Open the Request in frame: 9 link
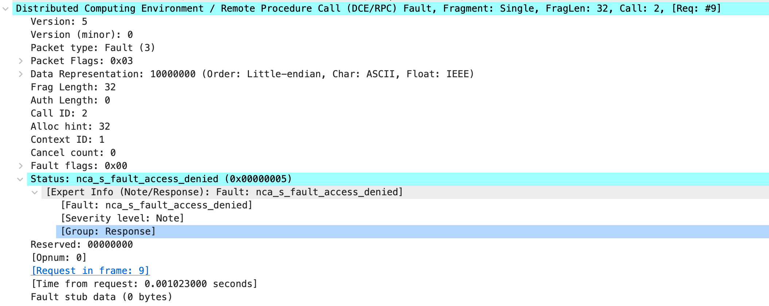 (90, 271)
